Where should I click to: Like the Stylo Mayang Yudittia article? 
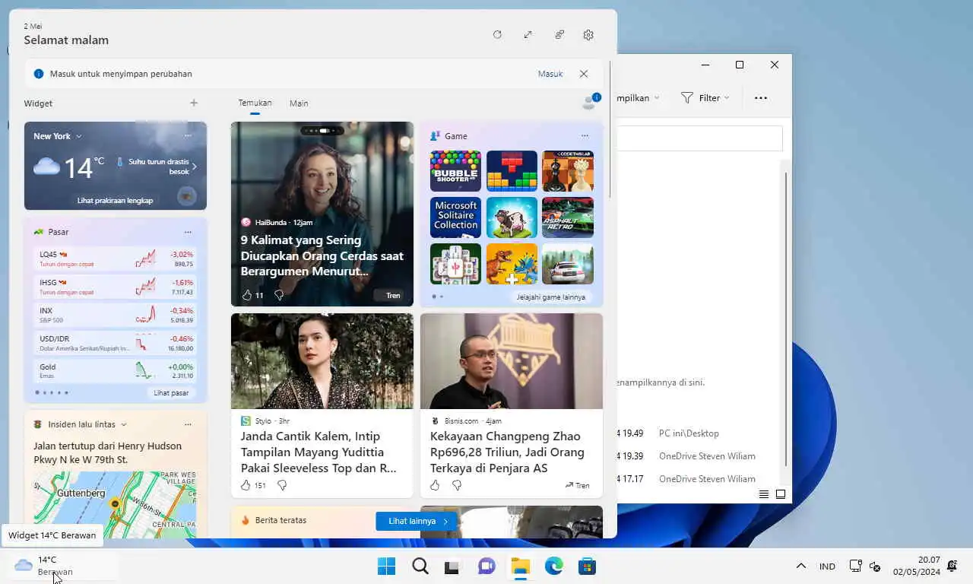[246, 485]
